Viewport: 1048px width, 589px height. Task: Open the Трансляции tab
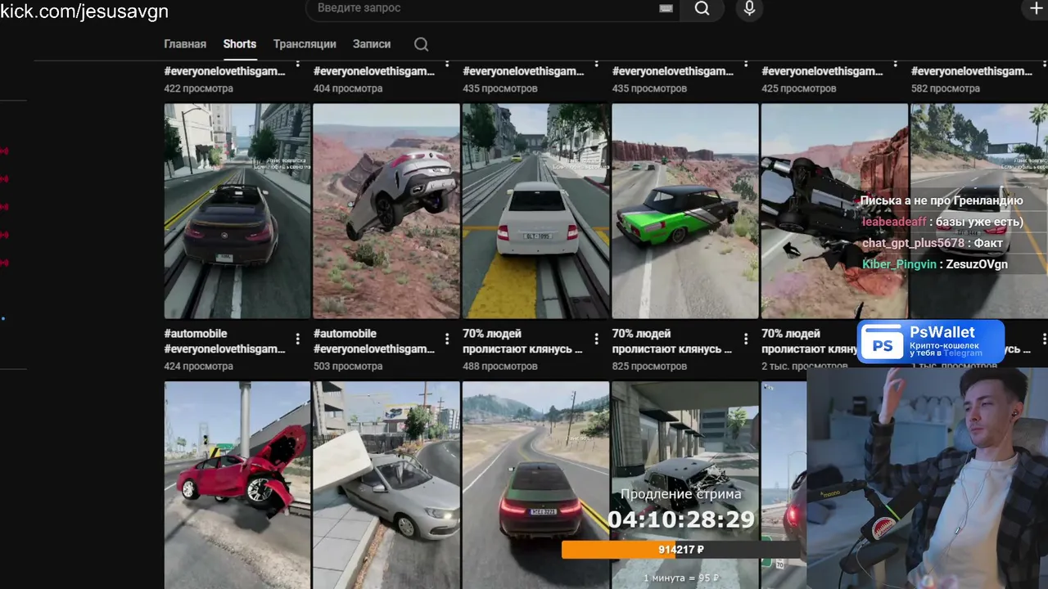tap(305, 44)
